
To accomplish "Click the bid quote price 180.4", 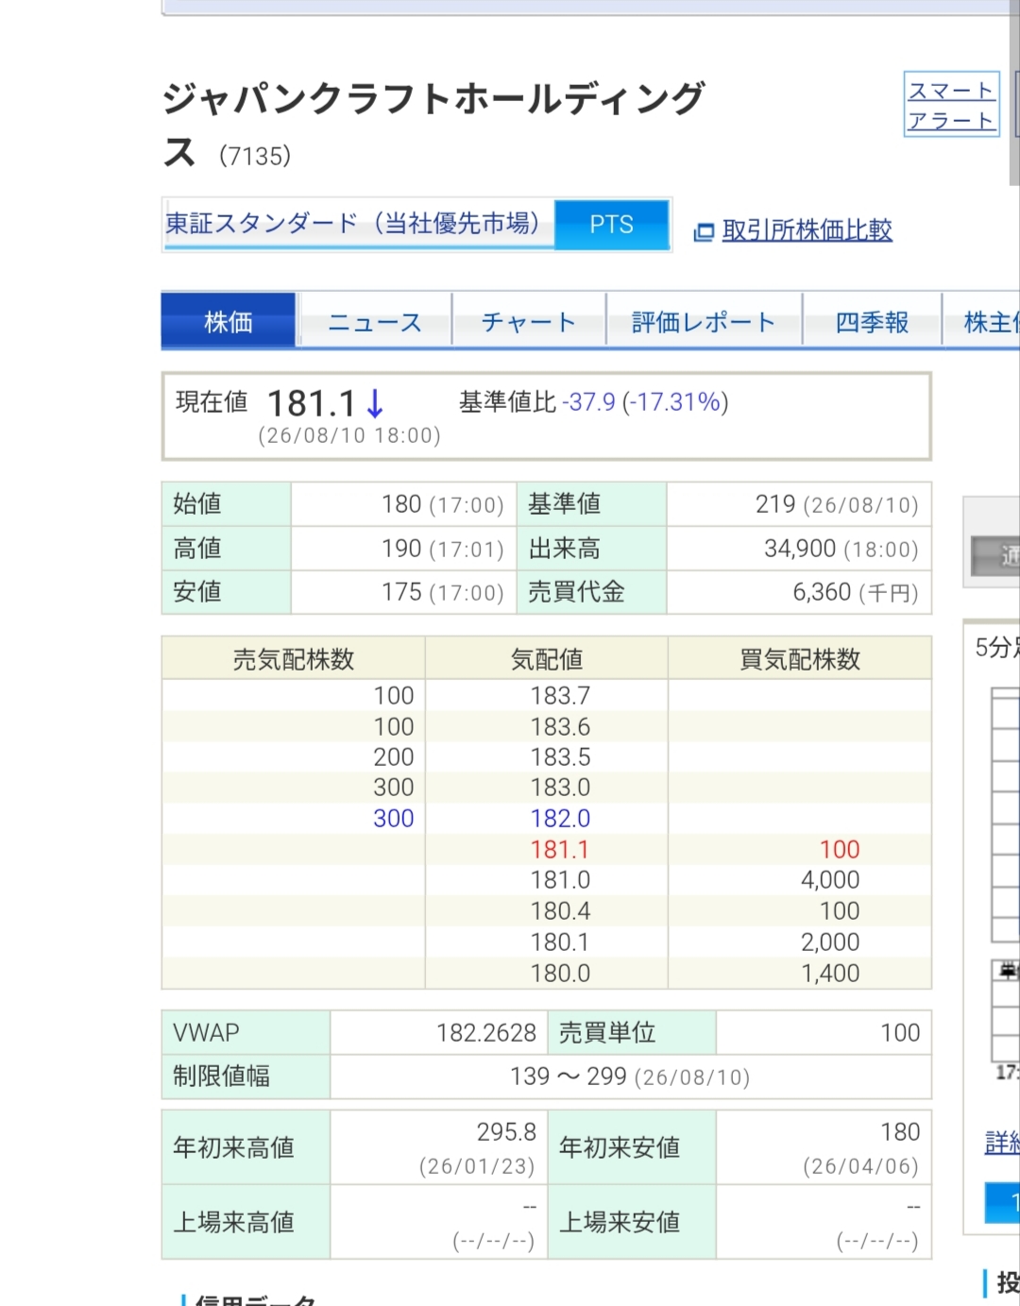I will pos(560,911).
